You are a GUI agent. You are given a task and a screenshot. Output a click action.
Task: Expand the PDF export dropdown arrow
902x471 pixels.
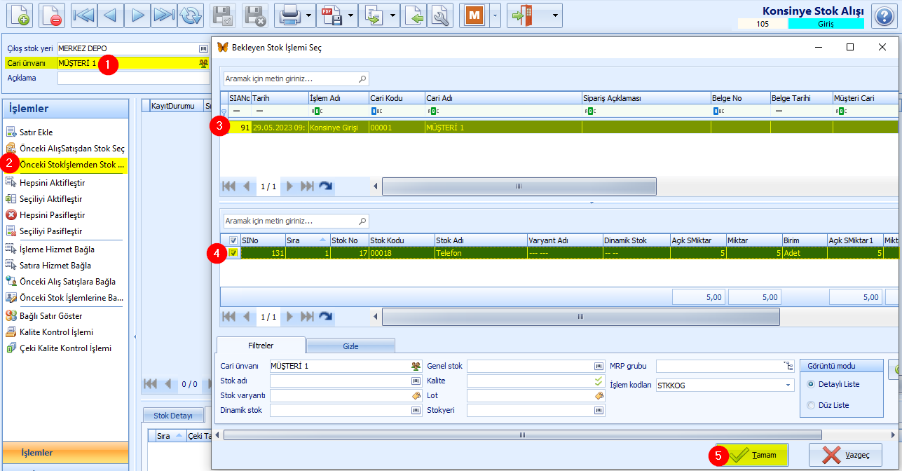[350, 15]
